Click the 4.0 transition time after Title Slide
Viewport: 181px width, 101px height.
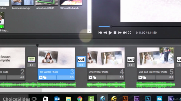[x=31, y=65]
